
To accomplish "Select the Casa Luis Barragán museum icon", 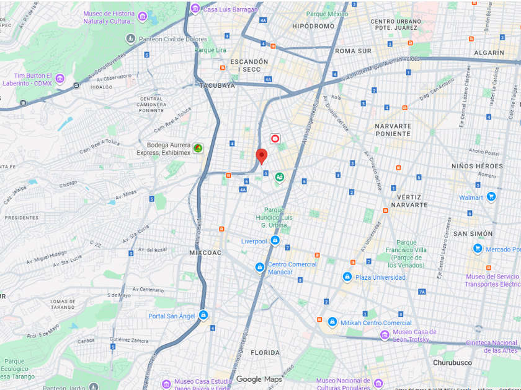I will point(195,8).
